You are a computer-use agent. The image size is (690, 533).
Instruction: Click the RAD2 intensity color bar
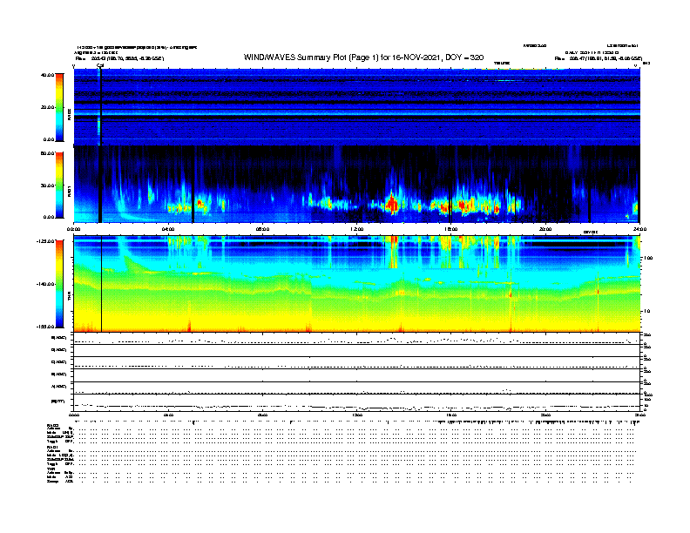[59, 107]
